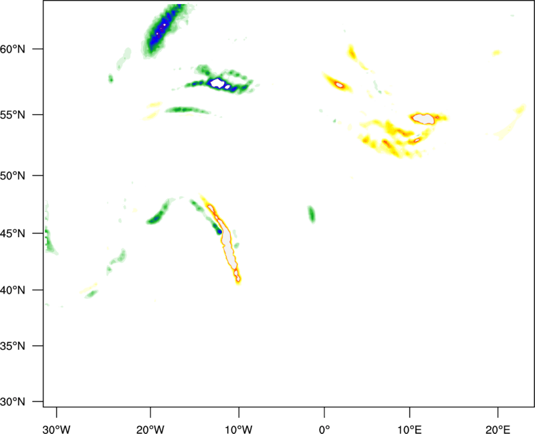This screenshot has width=535, height=434.
Task: Click the large blue streak above 60°N
Action: pos(160,30)
